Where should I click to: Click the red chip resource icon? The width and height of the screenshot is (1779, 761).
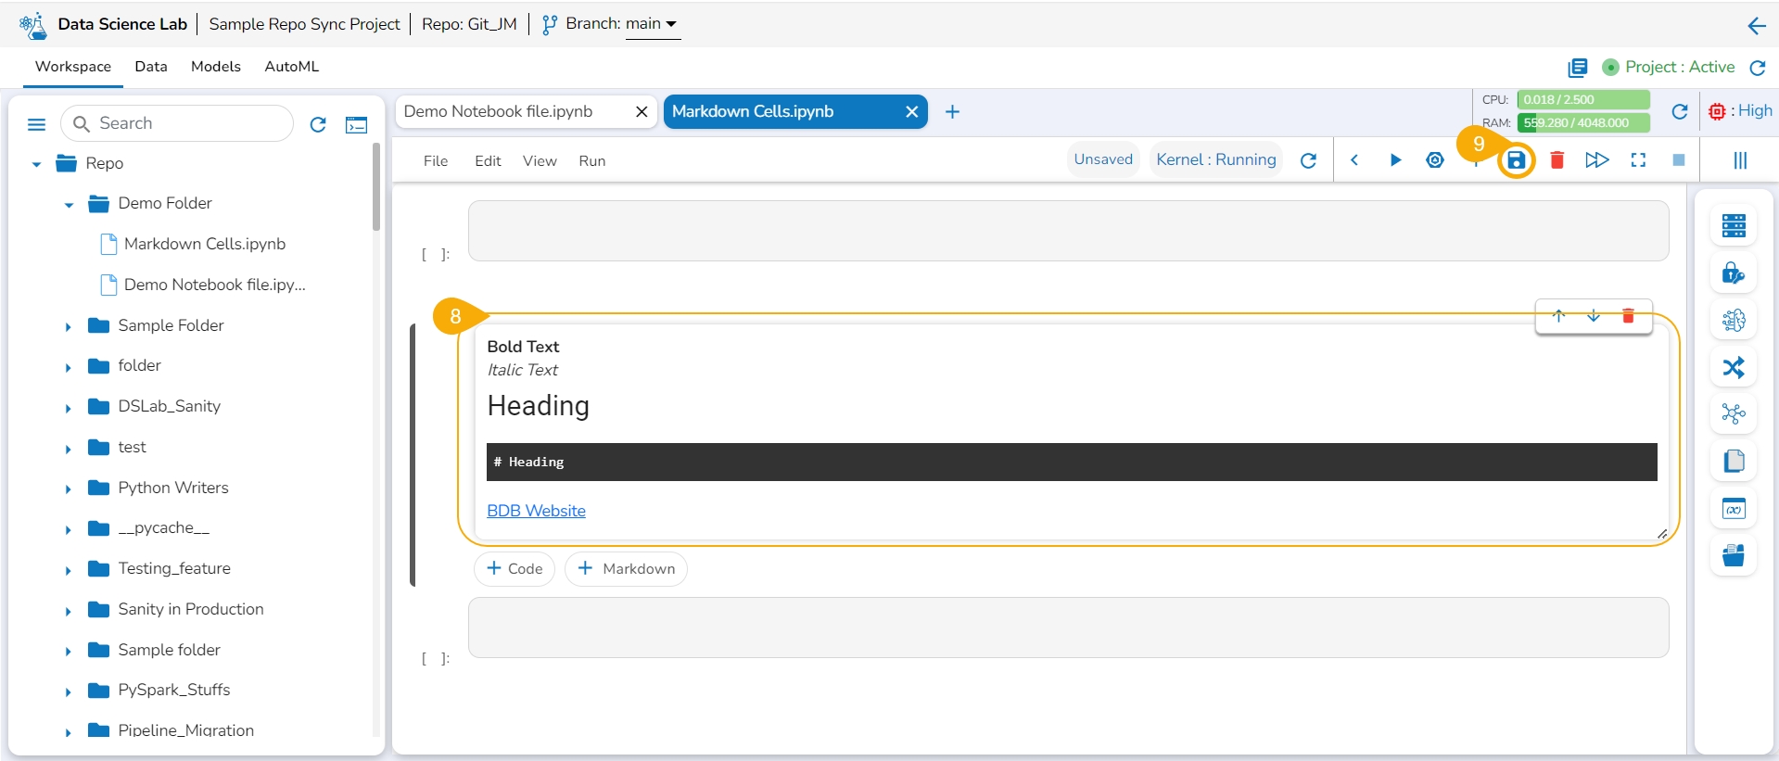point(1717,111)
